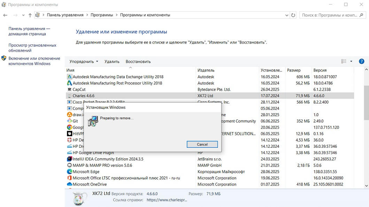369x207 pixels.
Task: Open Панель управления домашняя страница link
Action: pos(29,31)
